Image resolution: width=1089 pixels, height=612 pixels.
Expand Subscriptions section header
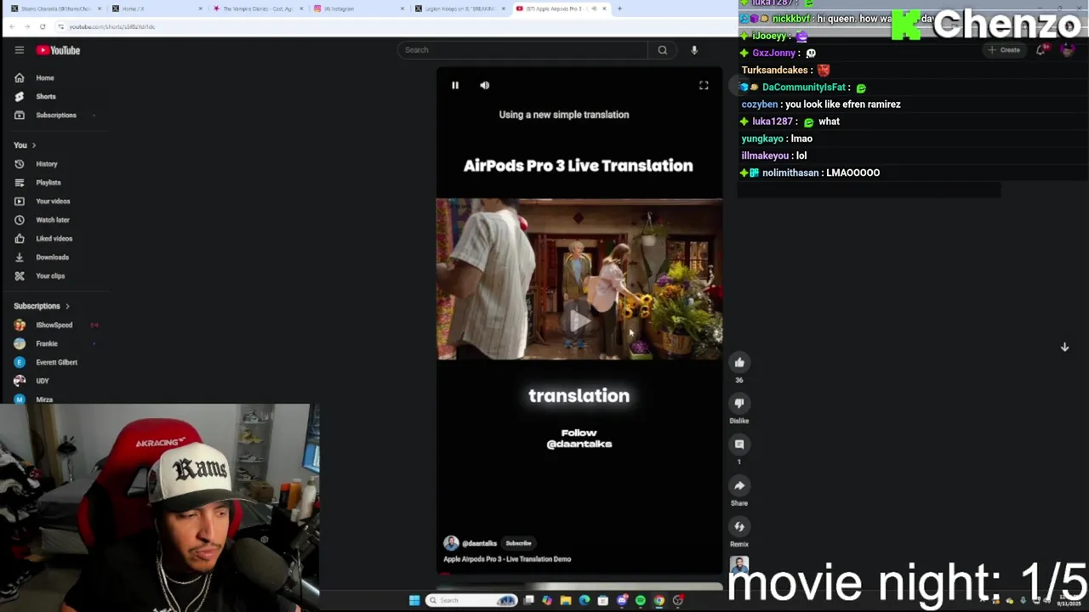point(42,306)
